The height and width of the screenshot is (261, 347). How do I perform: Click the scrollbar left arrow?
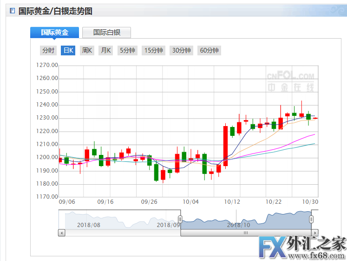tap(61, 233)
